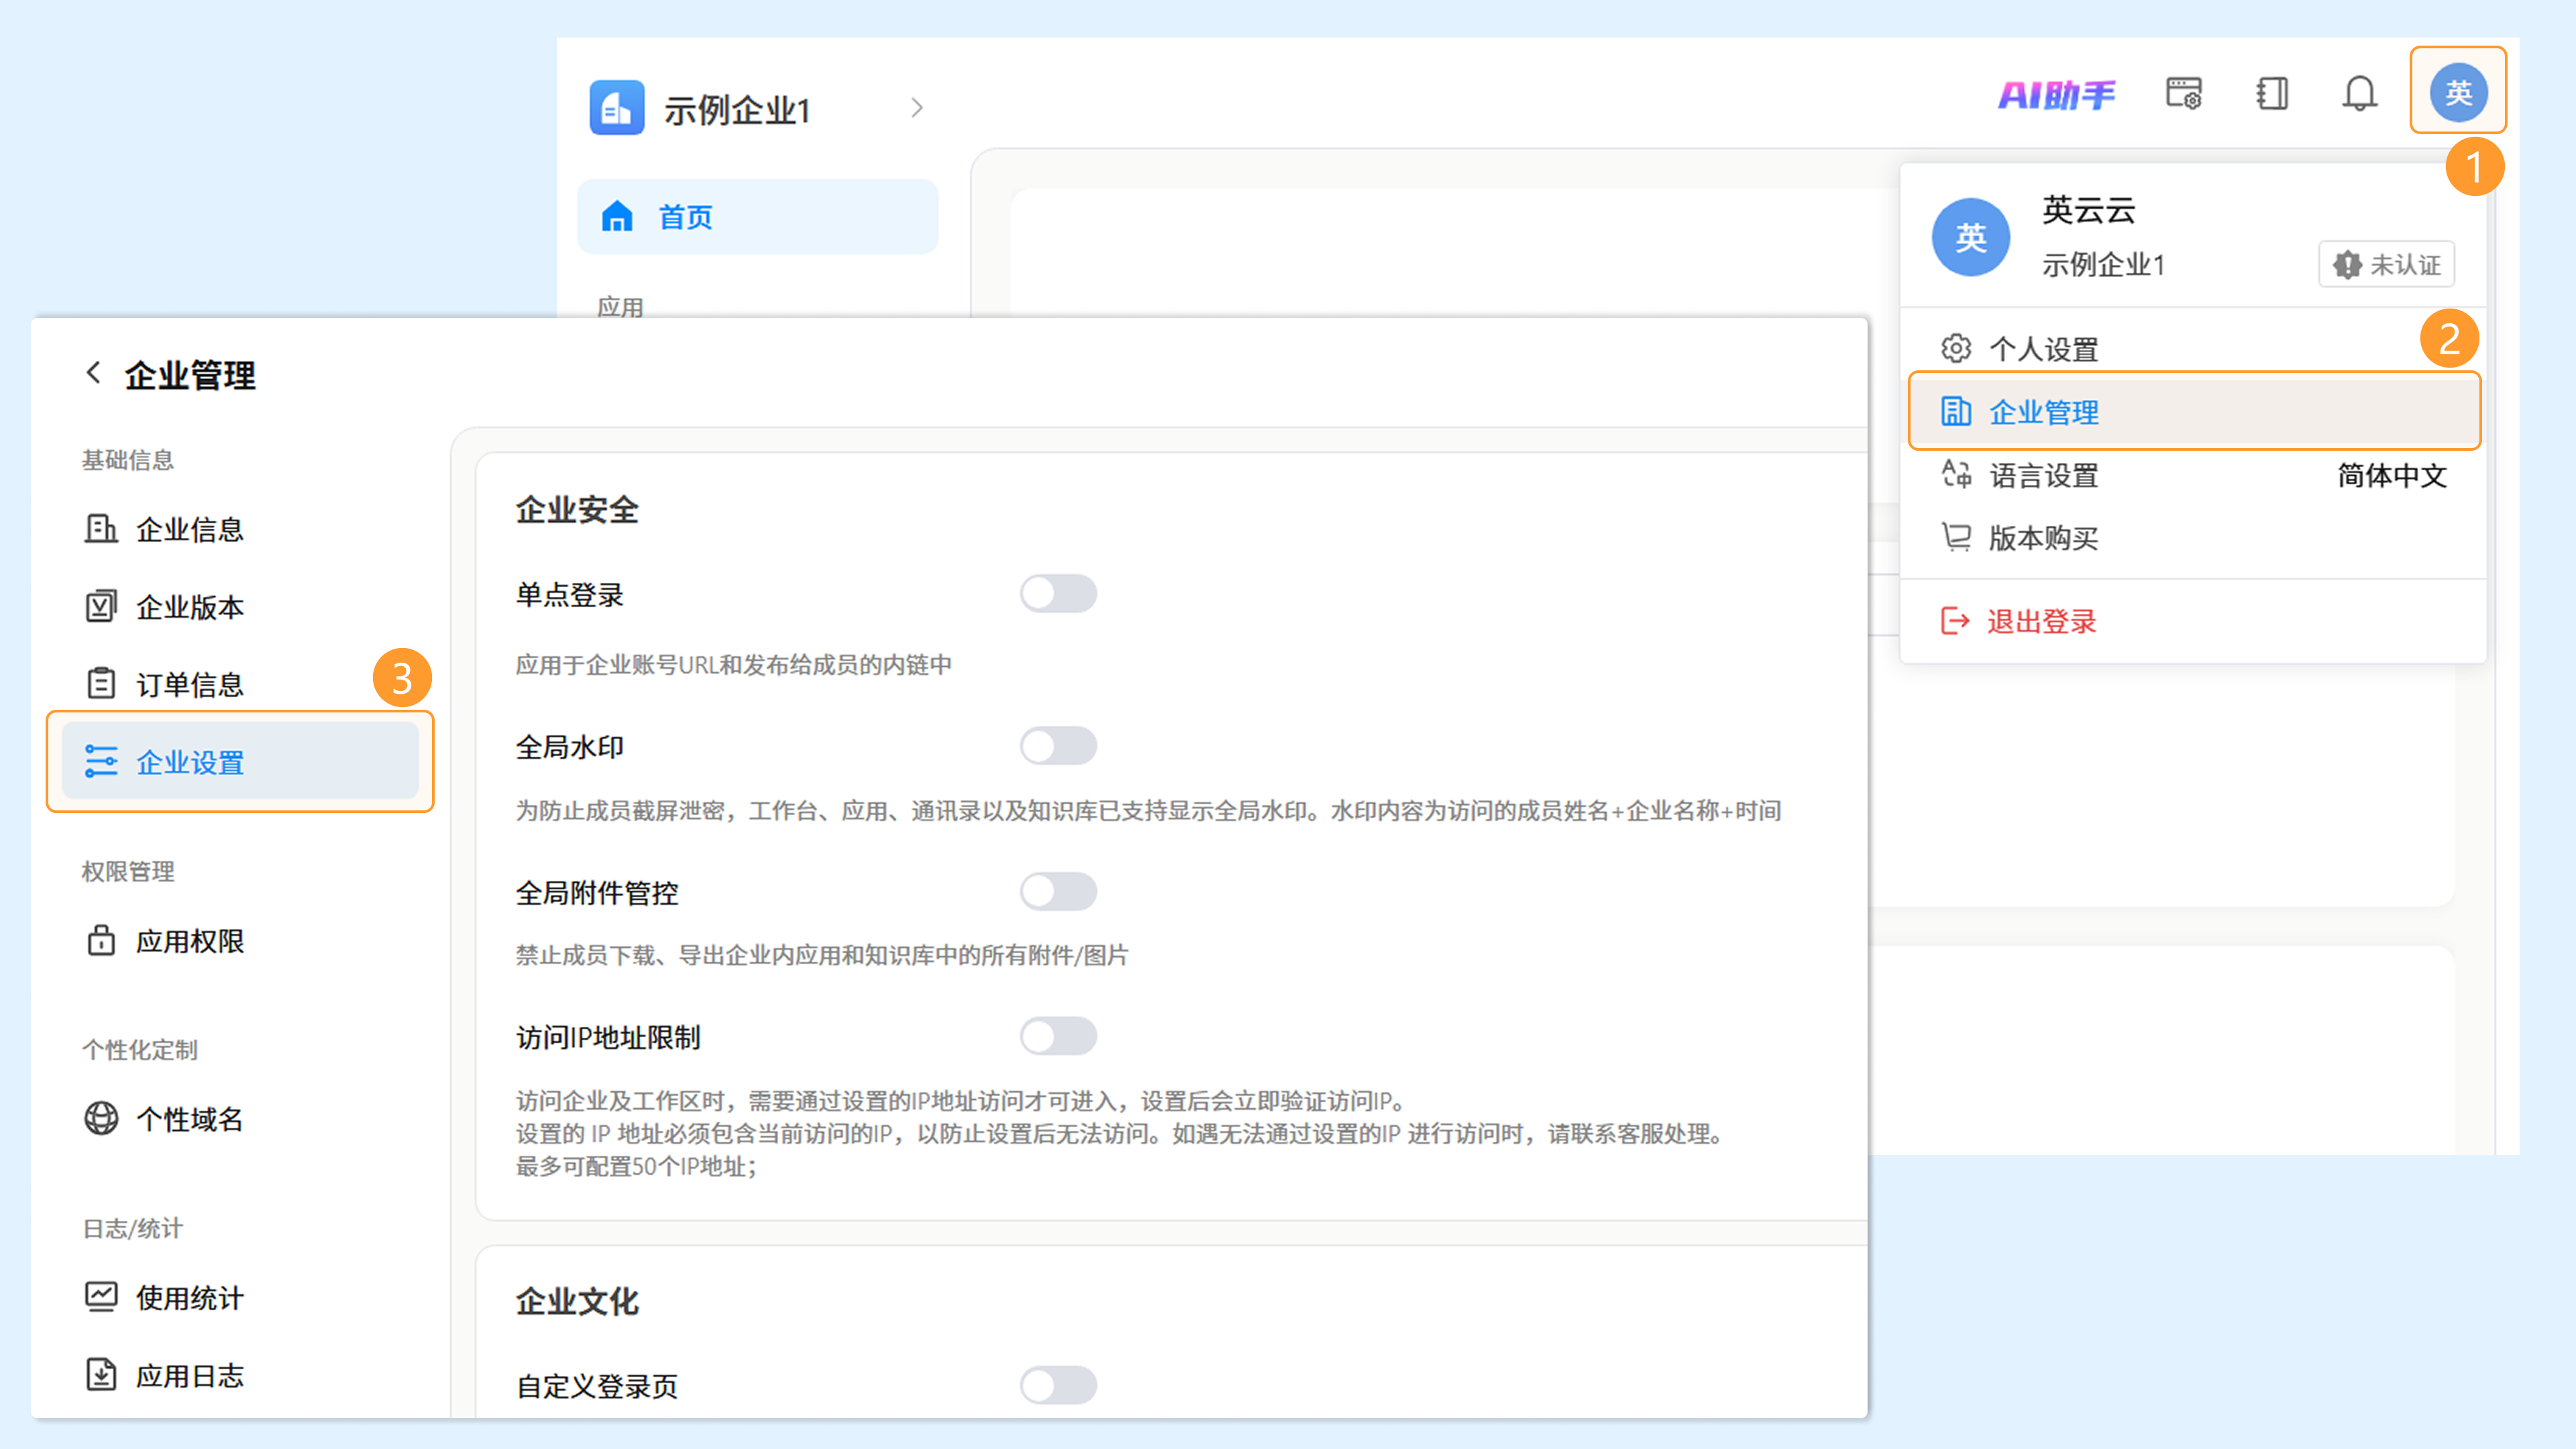Click the 基础信息 group label
This screenshot has width=2576, height=1449.
coord(128,460)
